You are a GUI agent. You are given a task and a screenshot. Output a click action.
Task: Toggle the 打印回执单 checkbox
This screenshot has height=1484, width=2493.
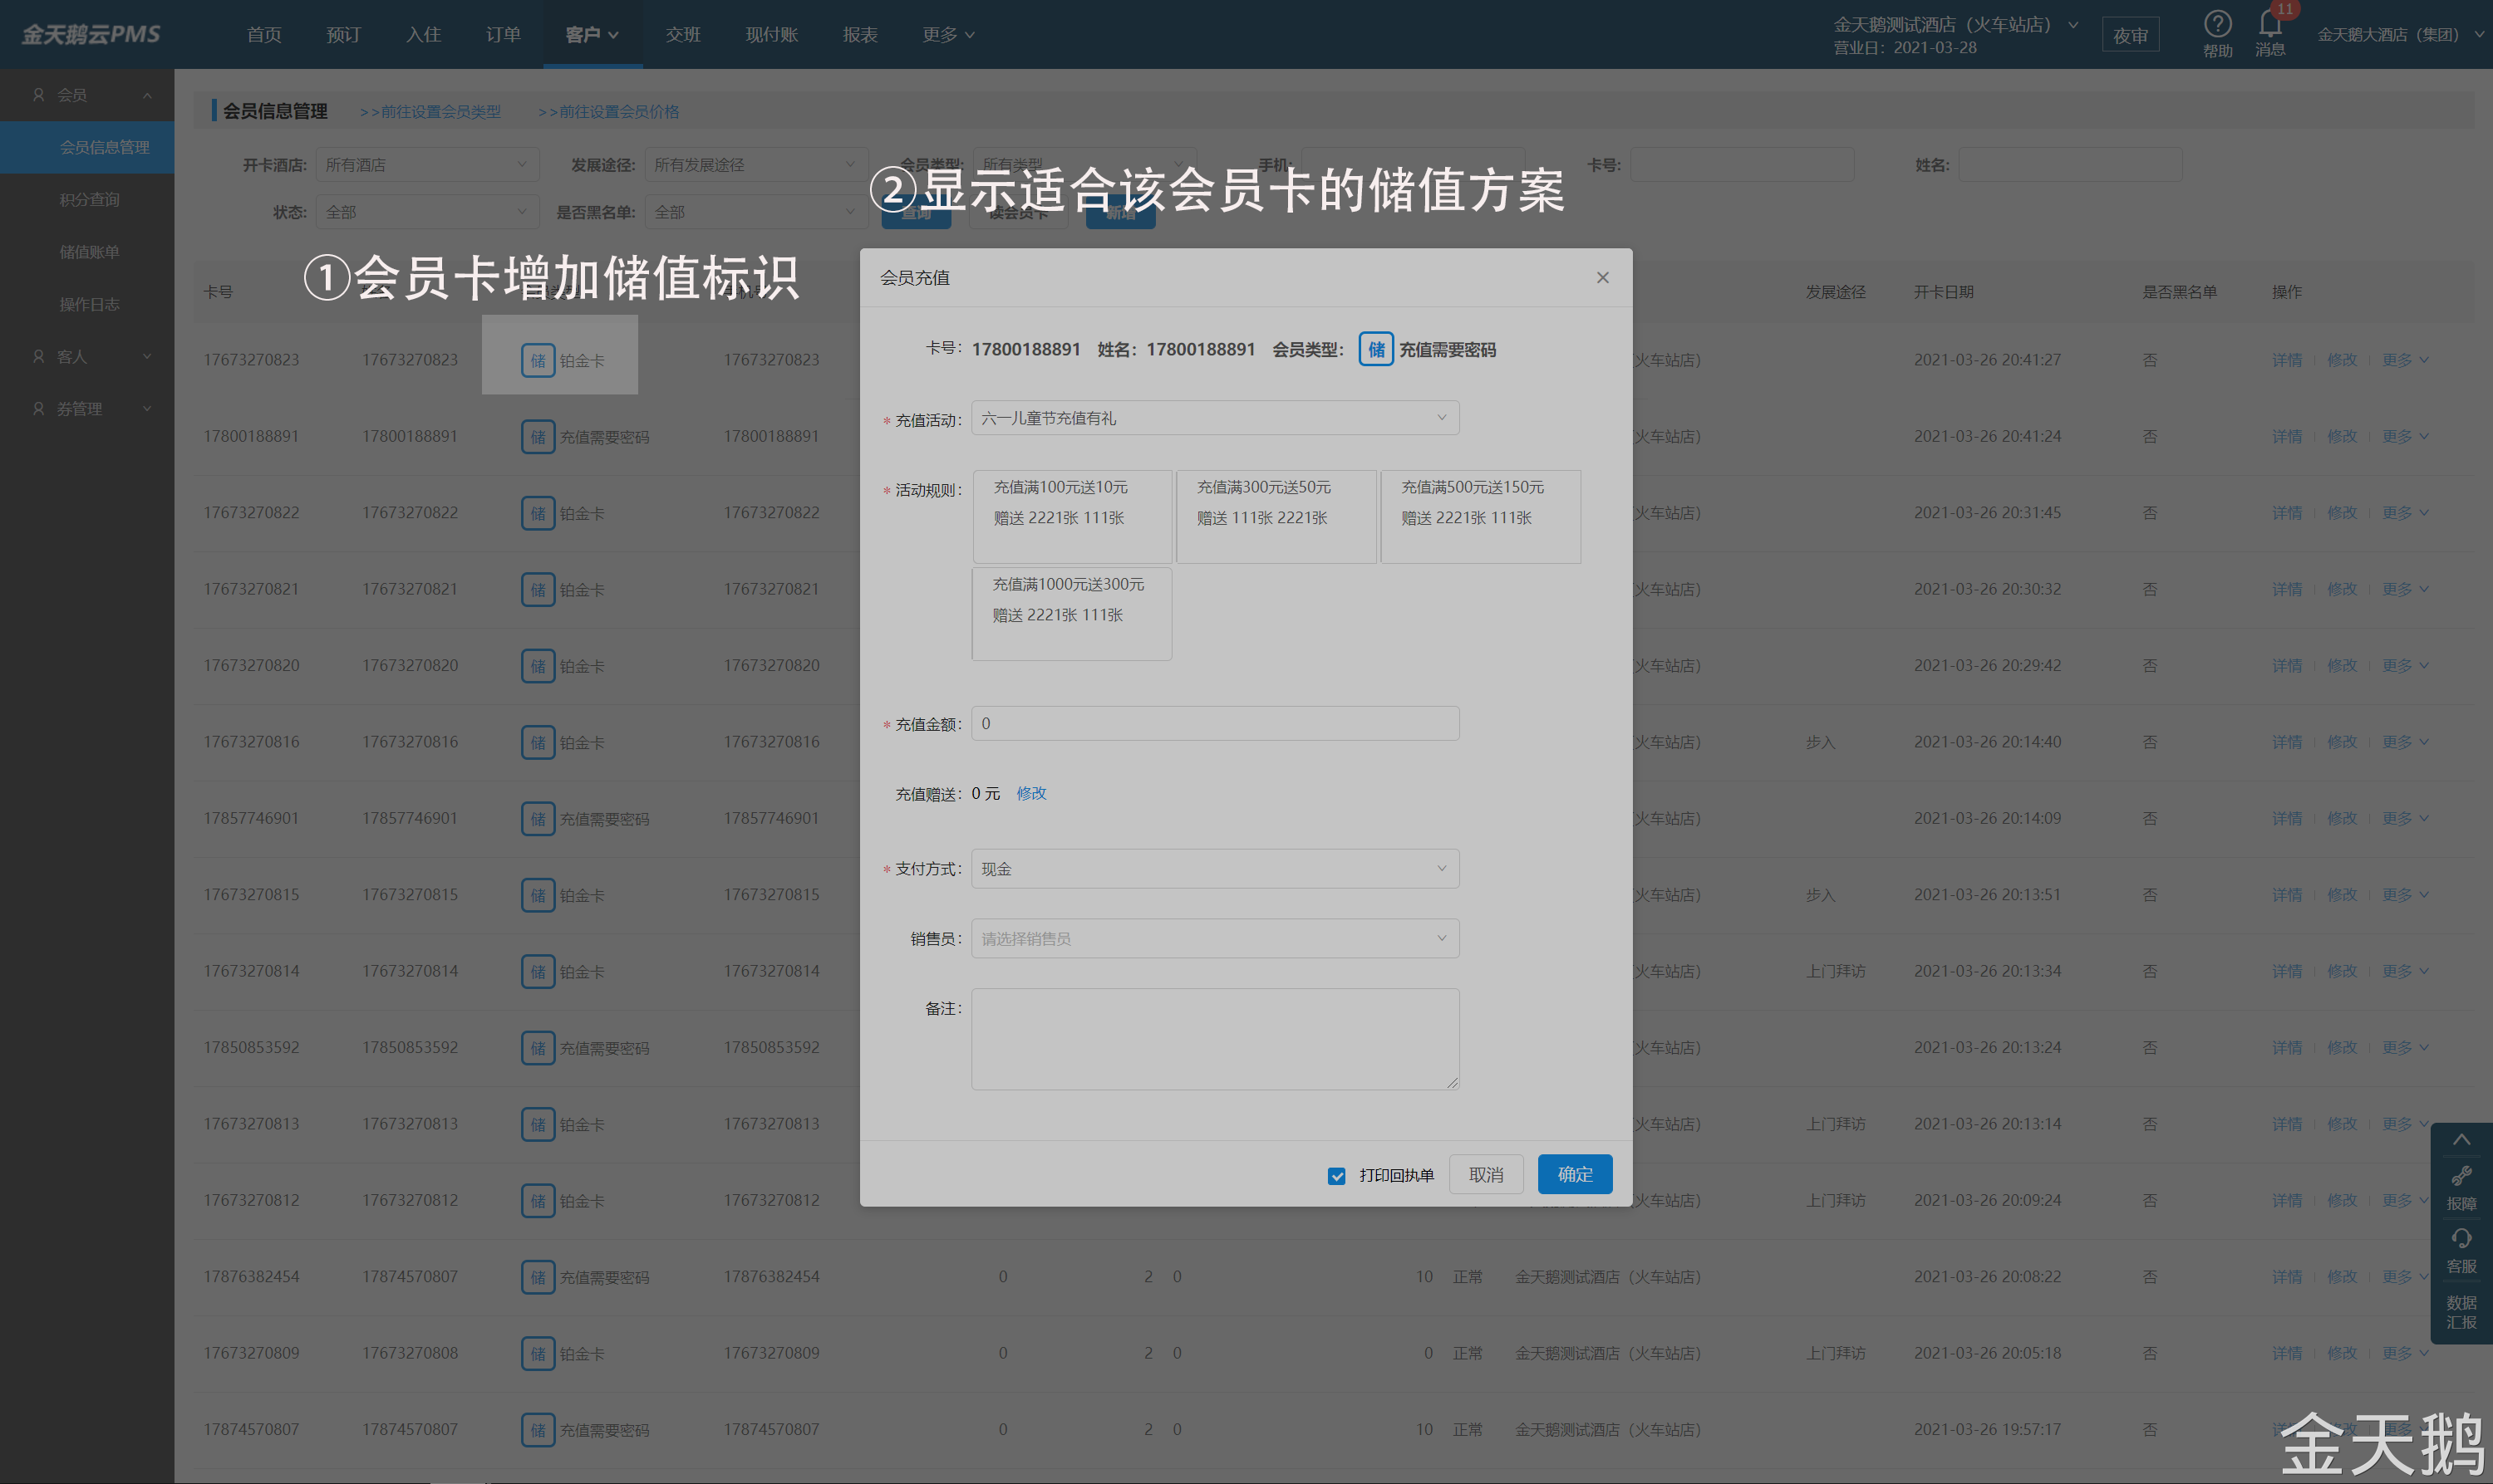pyautogui.click(x=1336, y=1176)
